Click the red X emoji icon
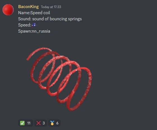 tap(39, 123)
